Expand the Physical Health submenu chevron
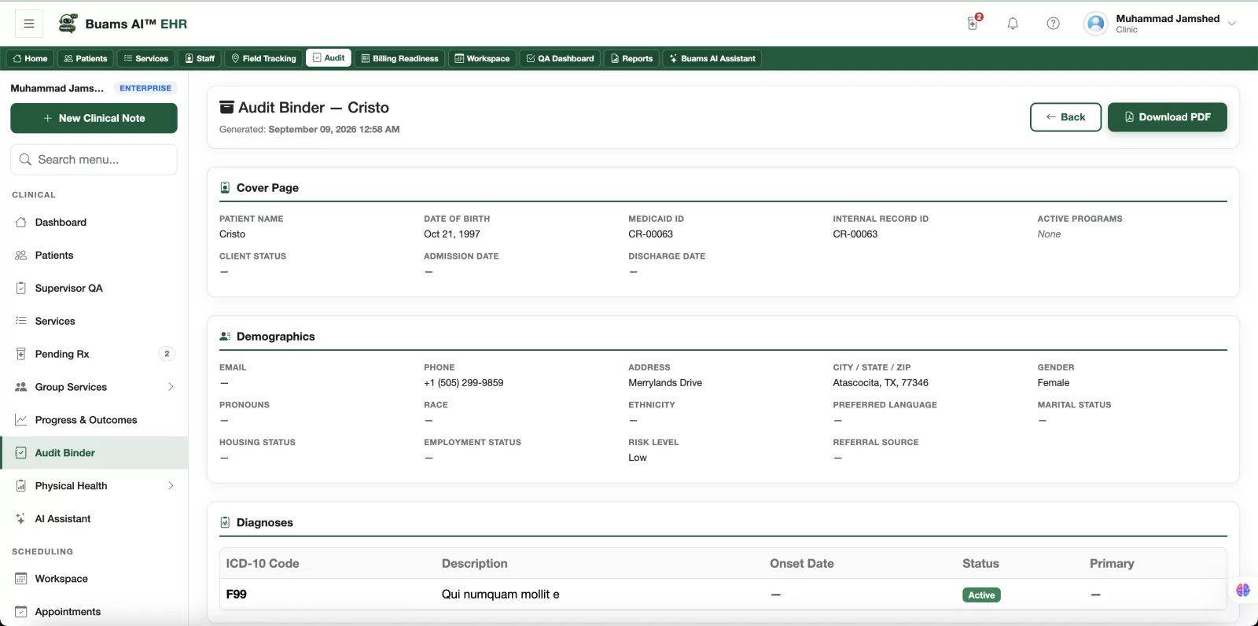This screenshot has width=1258, height=626. [171, 486]
